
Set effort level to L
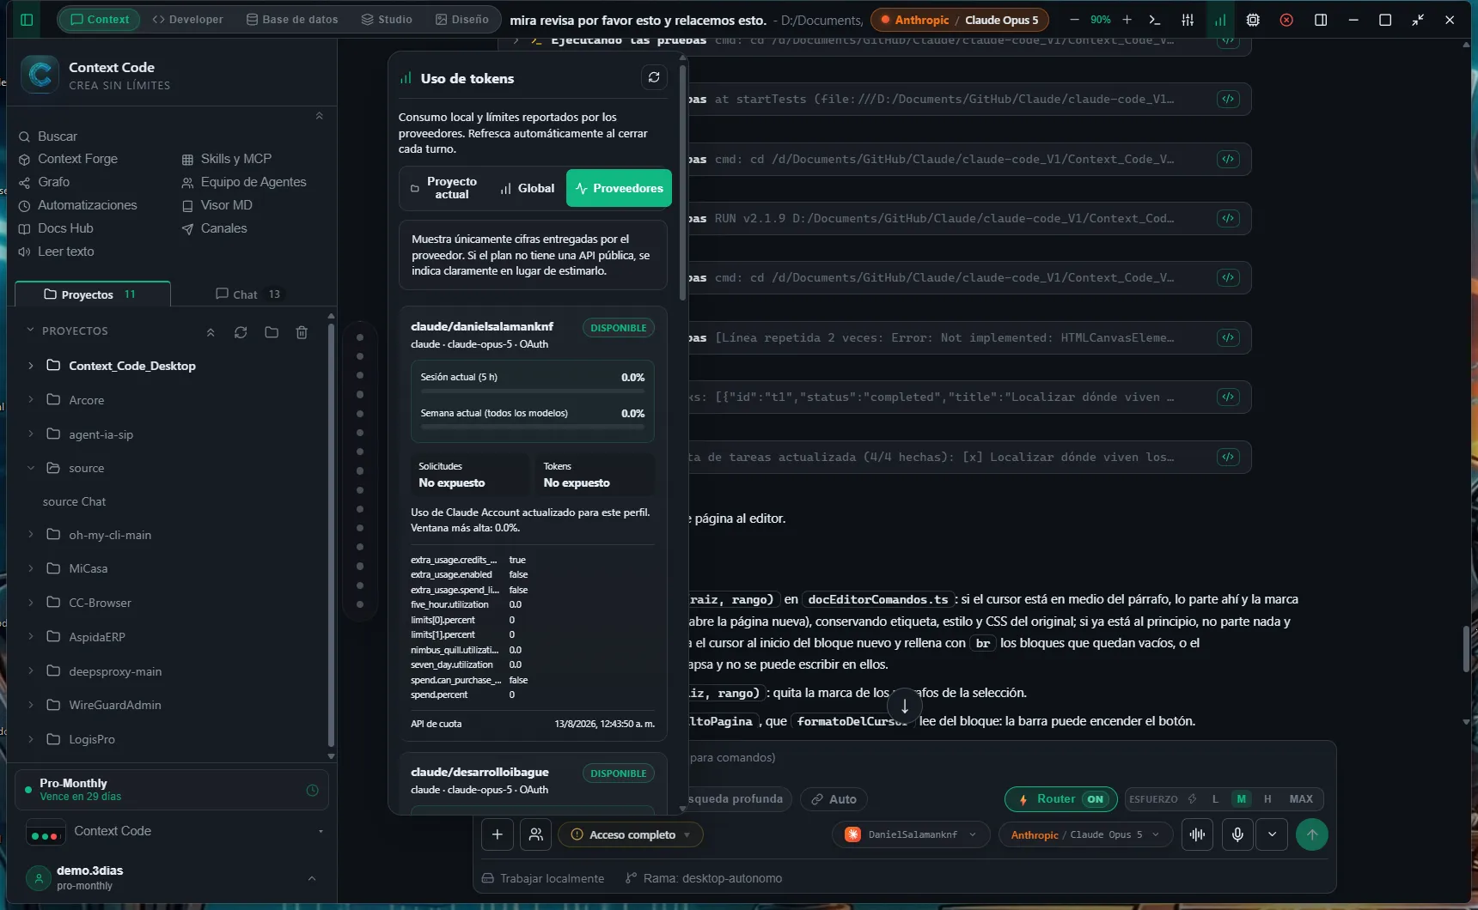(x=1215, y=799)
